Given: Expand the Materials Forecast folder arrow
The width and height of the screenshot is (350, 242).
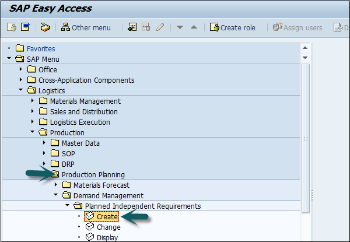Looking at the screenshot, I should pyautogui.click(x=57, y=185).
